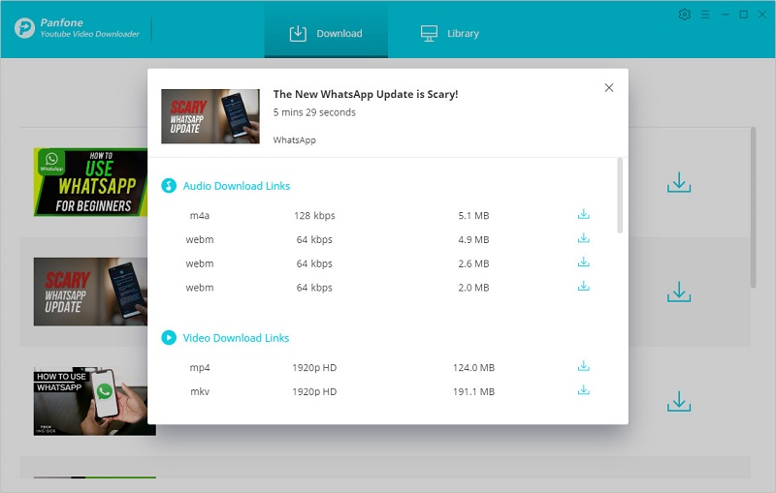Open the settings gear in title bar

[x=685, y=15]
